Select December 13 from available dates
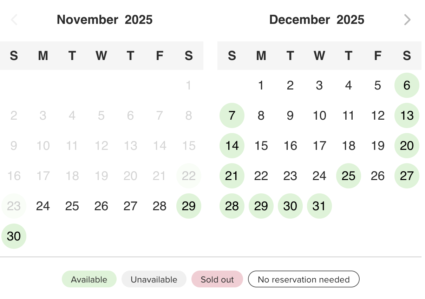425x299 pixels. (x=407, y=115)
